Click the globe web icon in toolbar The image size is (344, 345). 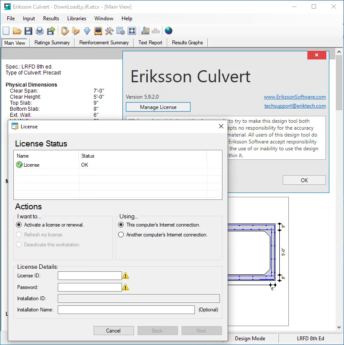click(169, 31)
